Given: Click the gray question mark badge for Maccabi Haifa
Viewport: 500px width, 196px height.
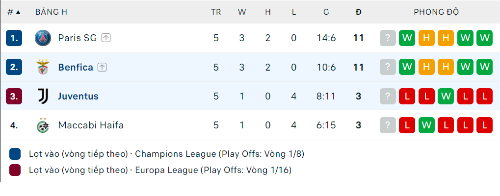Looking at the screenshot, I should pos(388,125).
